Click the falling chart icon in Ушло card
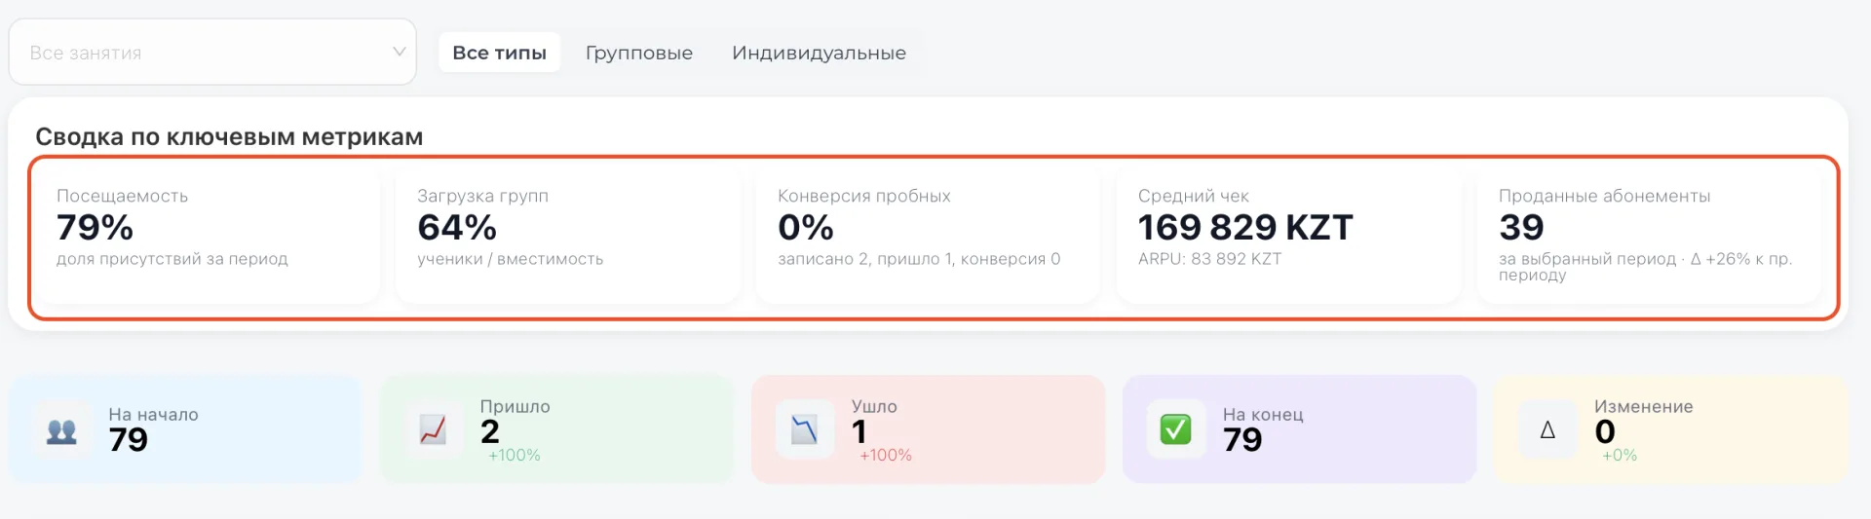This screenshot has height=519, width=1871. 804,429
